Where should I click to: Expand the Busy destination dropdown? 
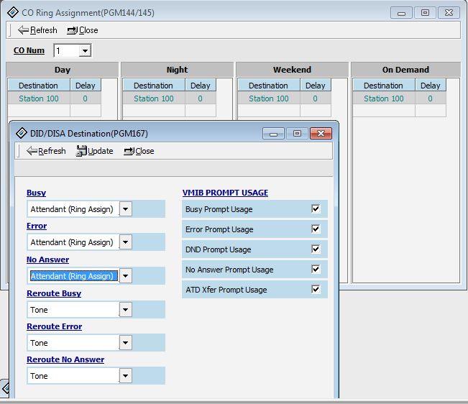pyautogui.click(x=125, y=209)
